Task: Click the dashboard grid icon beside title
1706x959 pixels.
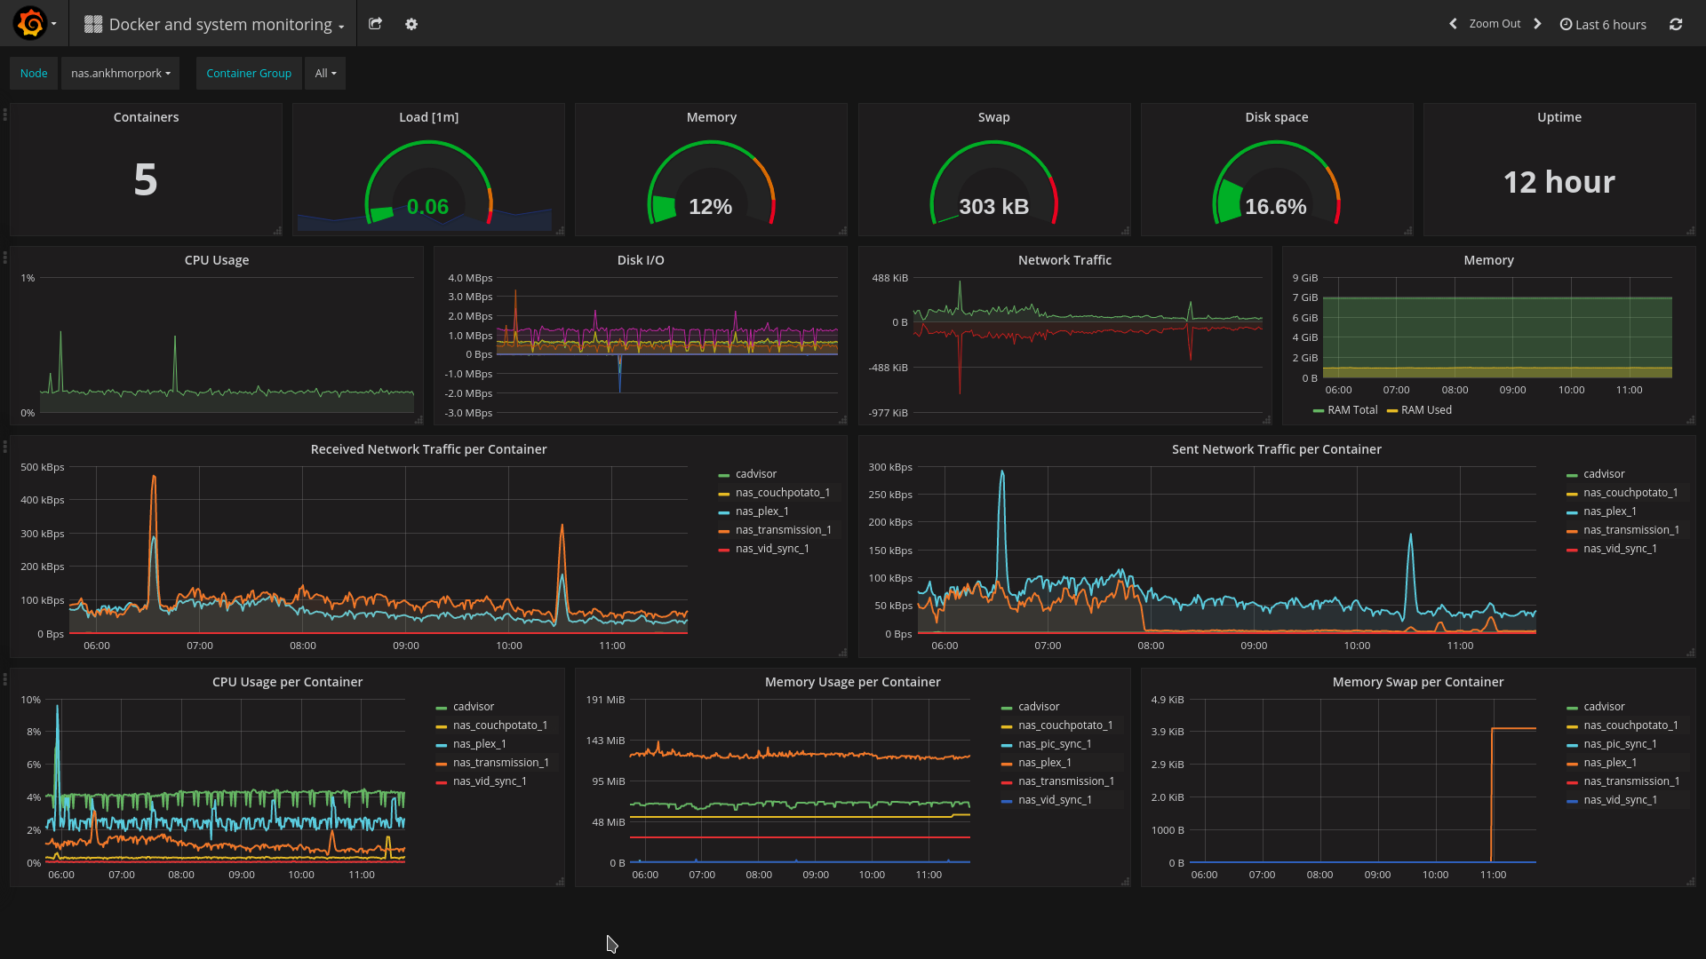Action: click(x=92, y=24)
